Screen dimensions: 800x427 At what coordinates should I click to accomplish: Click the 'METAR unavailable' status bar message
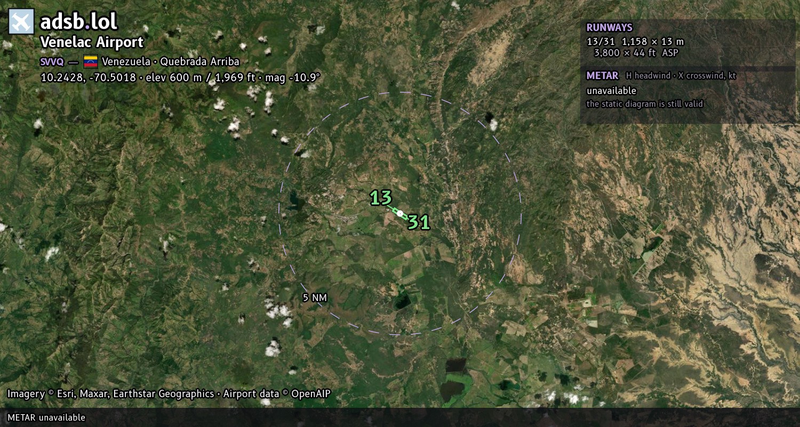click(x=46, y=417)
